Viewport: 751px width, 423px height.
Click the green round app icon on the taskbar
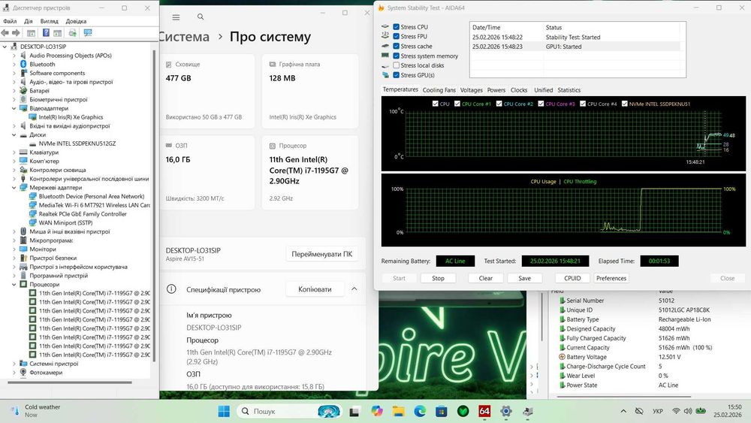click(463, 411)
